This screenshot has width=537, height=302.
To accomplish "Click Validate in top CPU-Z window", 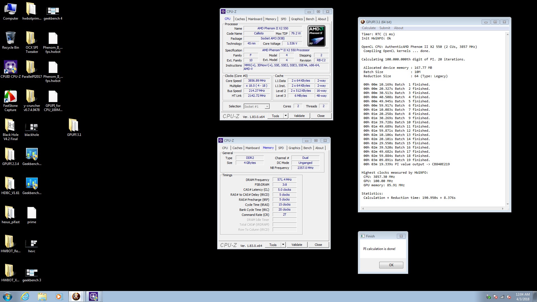I will pos(299,116).
